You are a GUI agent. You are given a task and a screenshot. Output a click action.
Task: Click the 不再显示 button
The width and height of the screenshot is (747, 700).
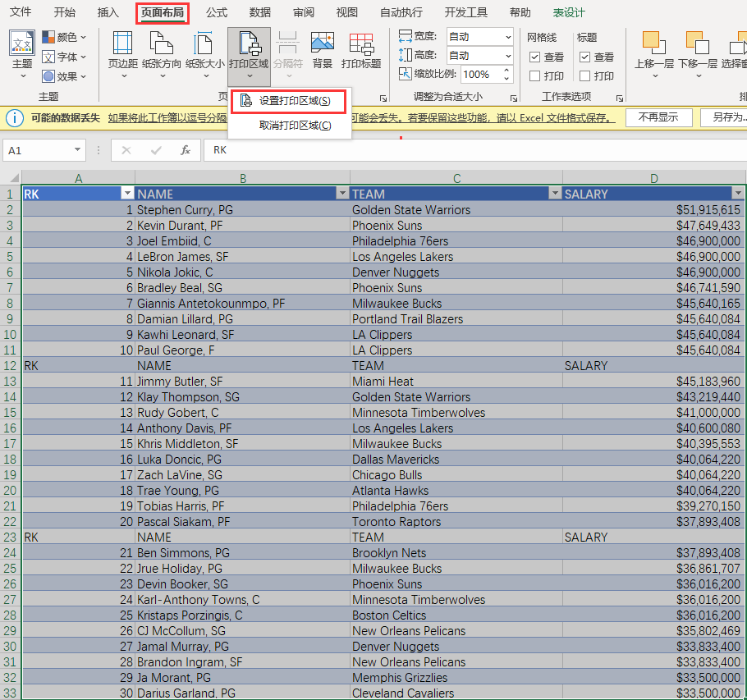[x=658, y=117]
